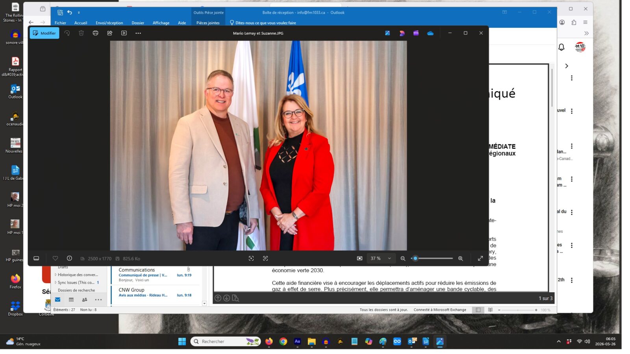Click the Modifier button in Photos
The height and width of the screenshot is (354, 630).
(x=44, y=33)
